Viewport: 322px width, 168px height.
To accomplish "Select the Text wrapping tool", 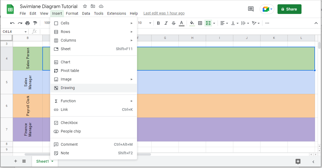I will [x=244, y=23].
